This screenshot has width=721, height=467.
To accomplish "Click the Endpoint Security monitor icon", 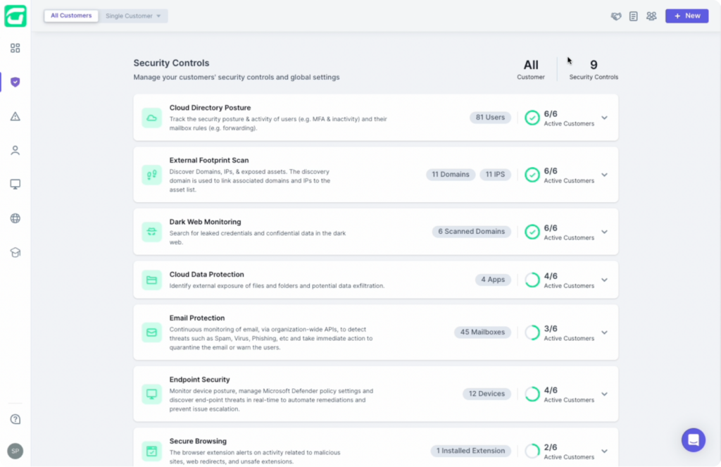I will click(x=151, y=394).
